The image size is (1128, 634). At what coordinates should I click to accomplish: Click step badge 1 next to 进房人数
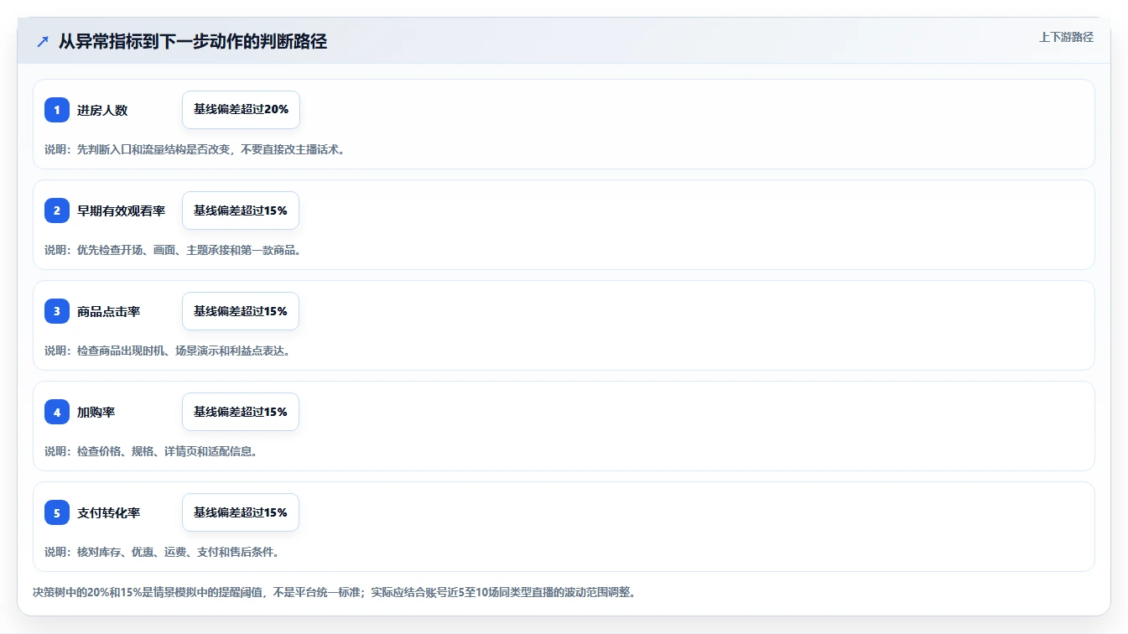click(x=57, y=110)
